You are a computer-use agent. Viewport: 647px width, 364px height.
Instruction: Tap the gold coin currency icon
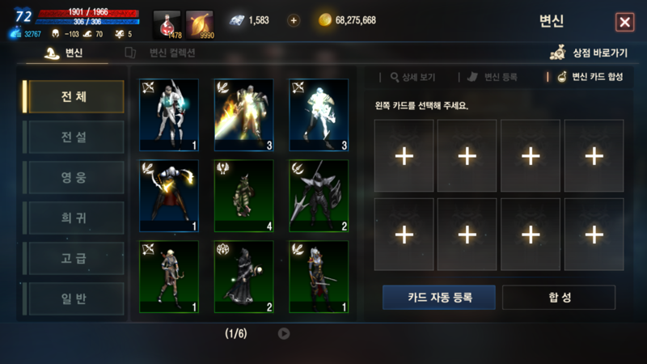click(325, 19)
